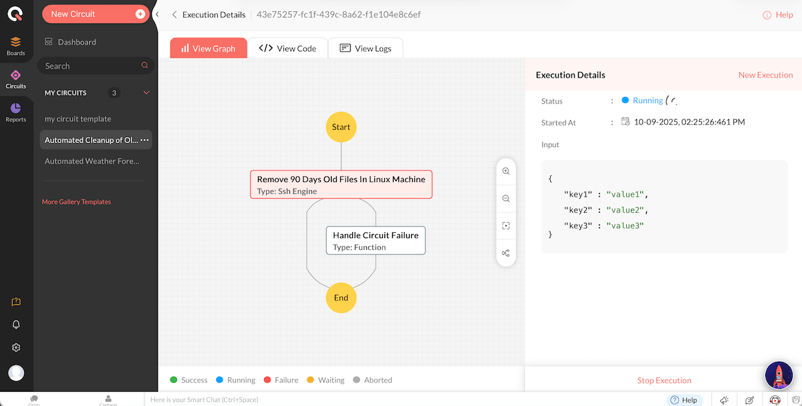Collapse the My Circuits list chevron
The image size is (802, 406).
pyautogui.click(x=146, y=93)
